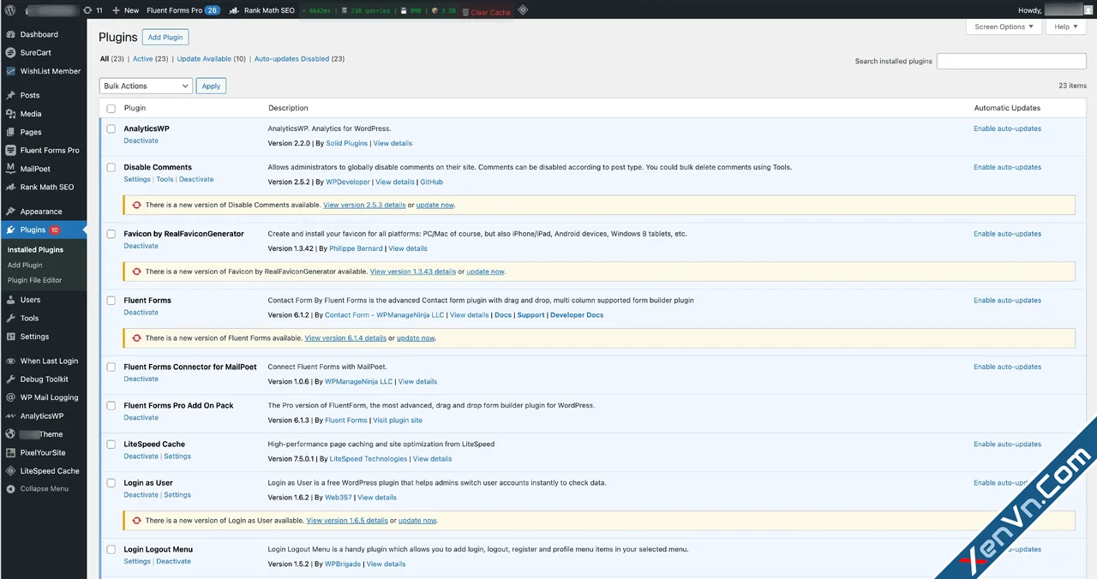Click the LiteSpeed Cache sidebar icon
The height and width of the screenshot is (579, 1097).
tap(10, 471)
